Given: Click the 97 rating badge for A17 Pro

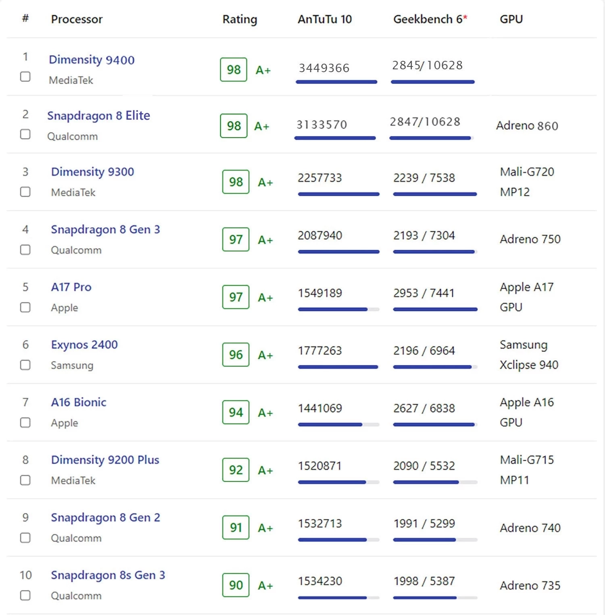Looking at the screenshot, I should (x=236, y=297).
